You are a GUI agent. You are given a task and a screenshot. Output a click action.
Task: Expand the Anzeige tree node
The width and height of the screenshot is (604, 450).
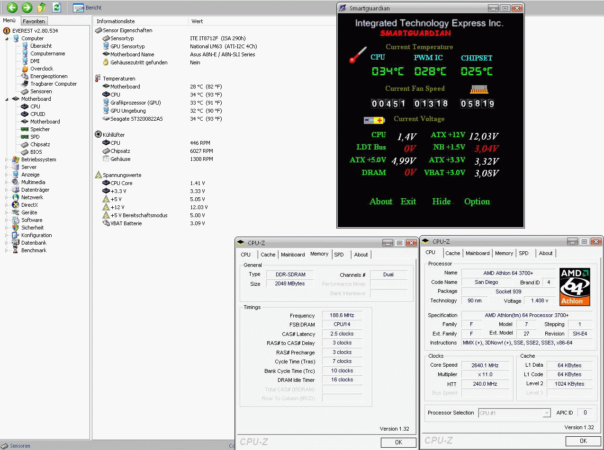[7, 175]
